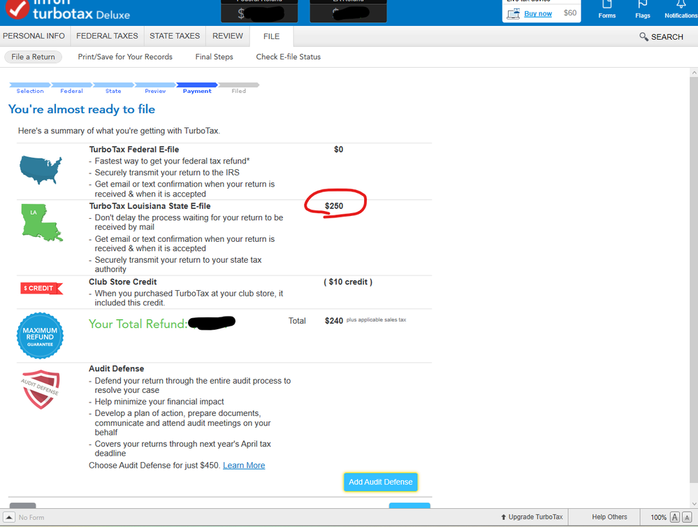Click the Audit Defense shield icon
Viewport: 698px width, 527px height.
click(x=41, y=389)
